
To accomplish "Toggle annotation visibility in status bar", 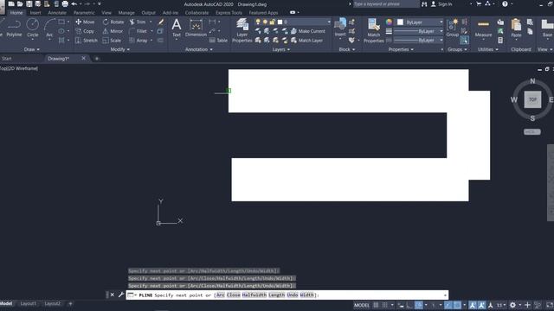I will pyautogui.click(x=473, y=305).
